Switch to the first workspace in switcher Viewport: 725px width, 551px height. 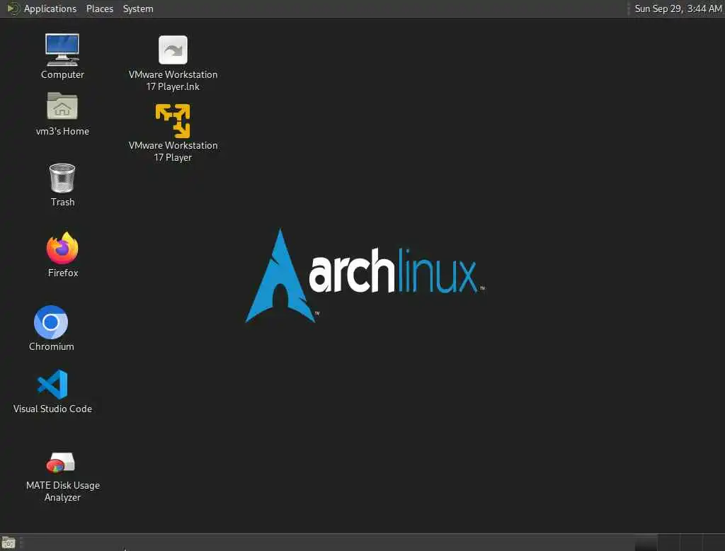point(646,543)
